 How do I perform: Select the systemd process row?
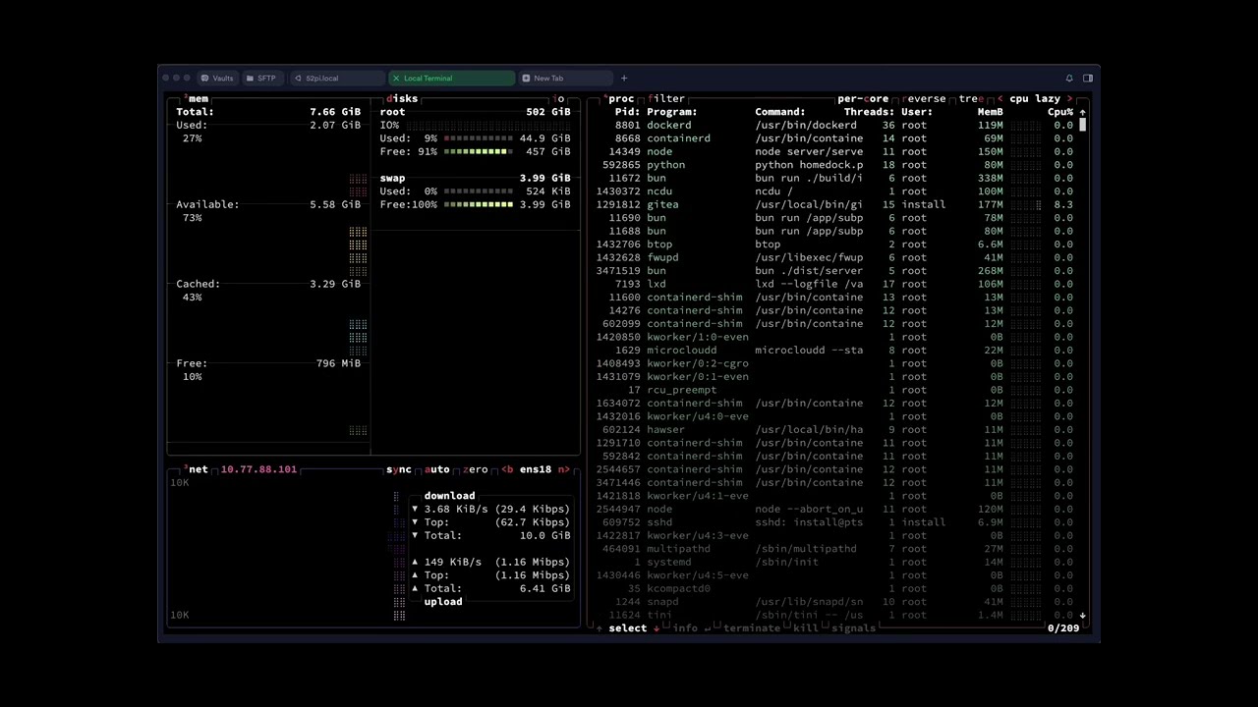836,562
